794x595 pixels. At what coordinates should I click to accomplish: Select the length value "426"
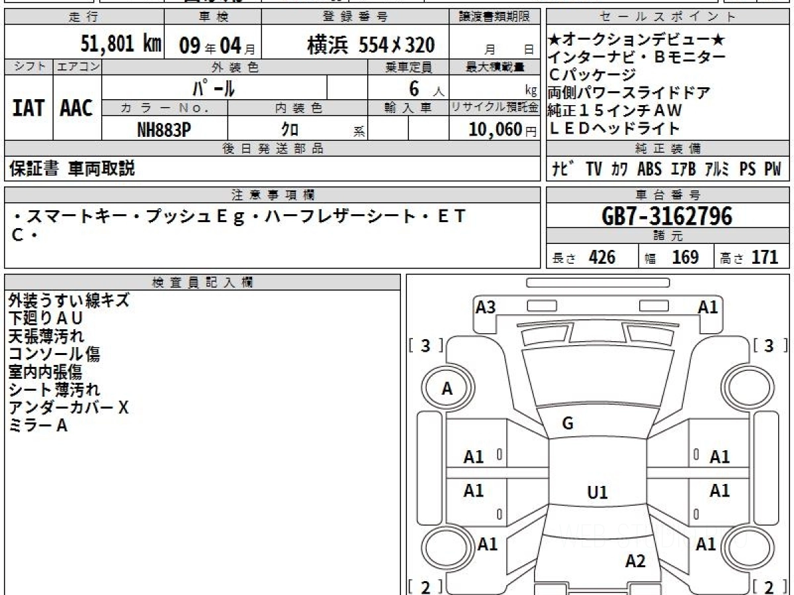point(602,257)
